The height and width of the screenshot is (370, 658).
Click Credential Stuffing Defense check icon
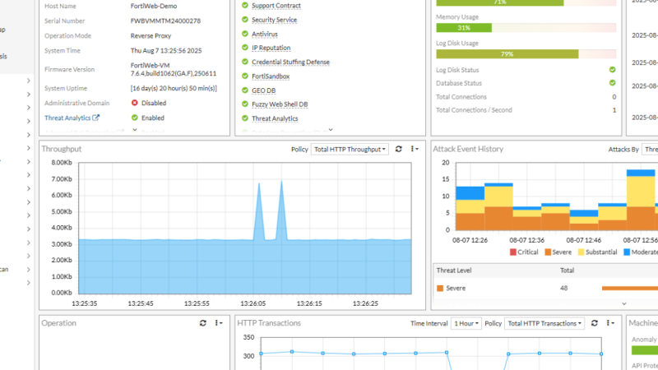pos(245,62)
